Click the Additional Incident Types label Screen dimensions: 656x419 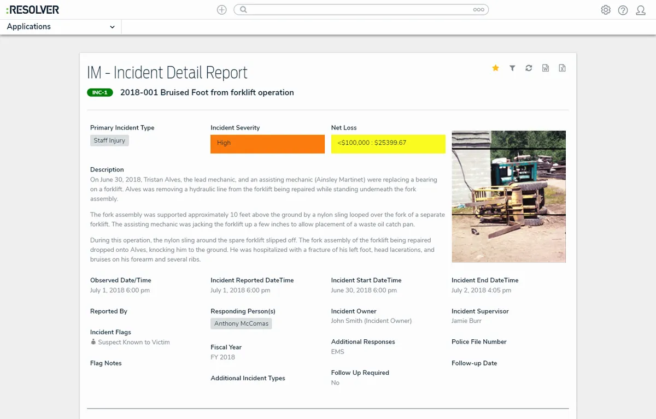point(248,378)
